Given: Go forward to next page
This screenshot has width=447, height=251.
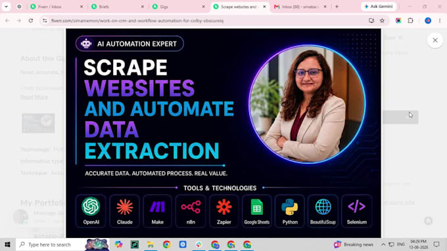Looking at the screenshot, I should coord(19,20).
